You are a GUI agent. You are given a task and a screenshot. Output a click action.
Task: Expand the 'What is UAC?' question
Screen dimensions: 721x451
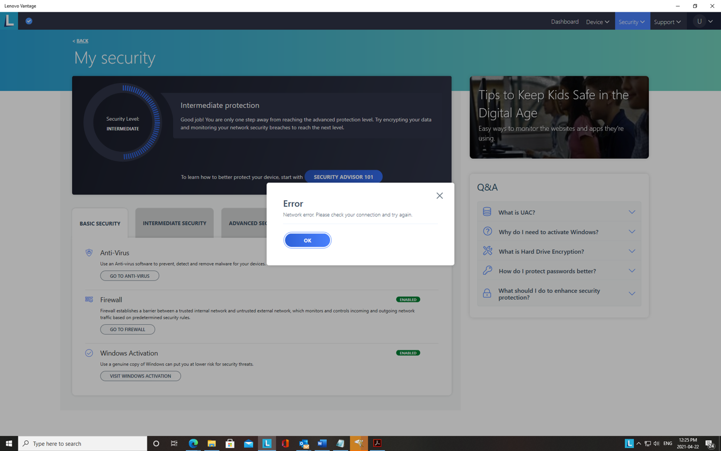pos(559,212)
